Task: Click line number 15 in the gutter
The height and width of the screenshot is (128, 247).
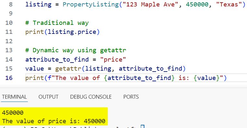Action: coord(9,69)
